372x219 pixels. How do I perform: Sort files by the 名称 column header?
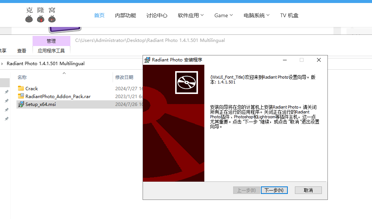pyautogui.click(x=22, y=77)
